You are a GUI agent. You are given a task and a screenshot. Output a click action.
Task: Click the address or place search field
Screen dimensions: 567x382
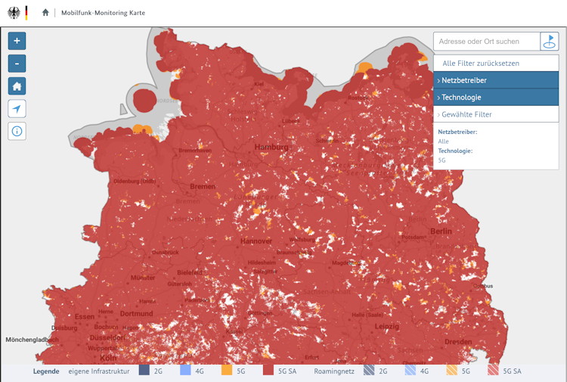pos(487,42)
